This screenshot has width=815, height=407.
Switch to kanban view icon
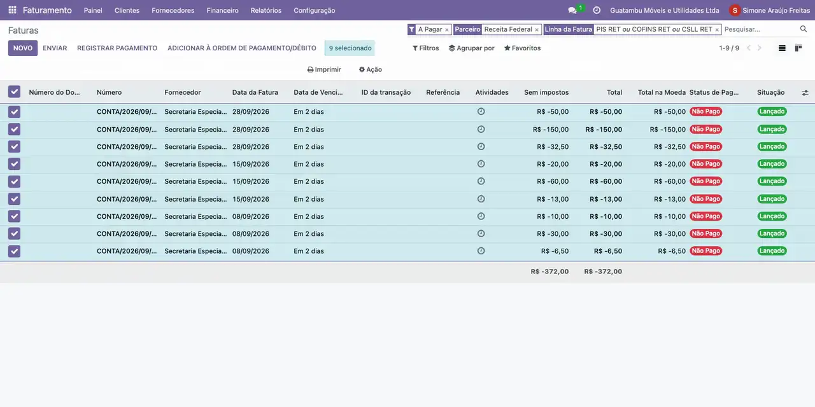click(x=798, y=48)
